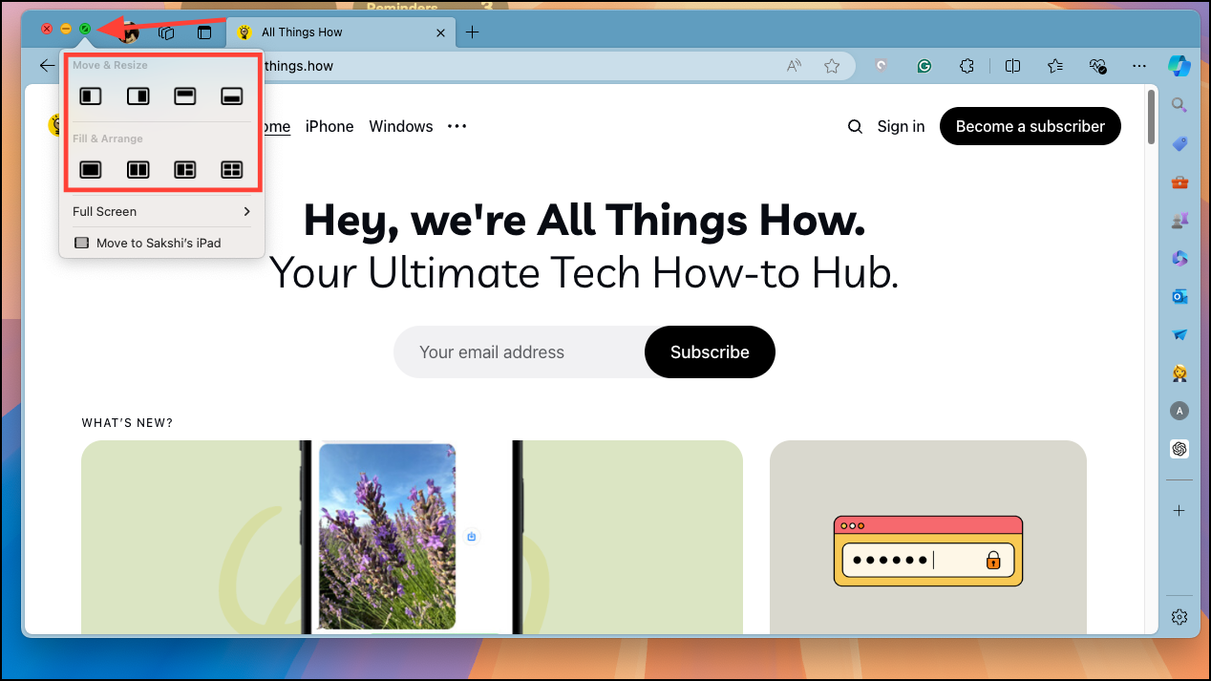Start Read Aloud from address bar

[x=794, y=66]
